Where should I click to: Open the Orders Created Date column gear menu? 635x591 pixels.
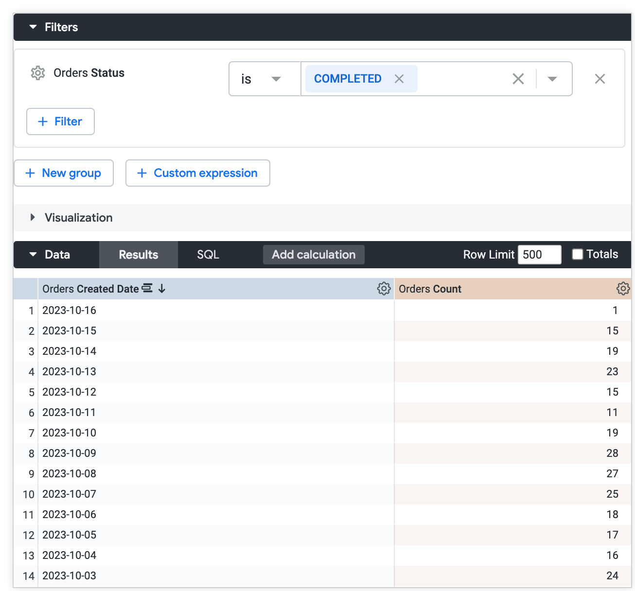point(384,289)
